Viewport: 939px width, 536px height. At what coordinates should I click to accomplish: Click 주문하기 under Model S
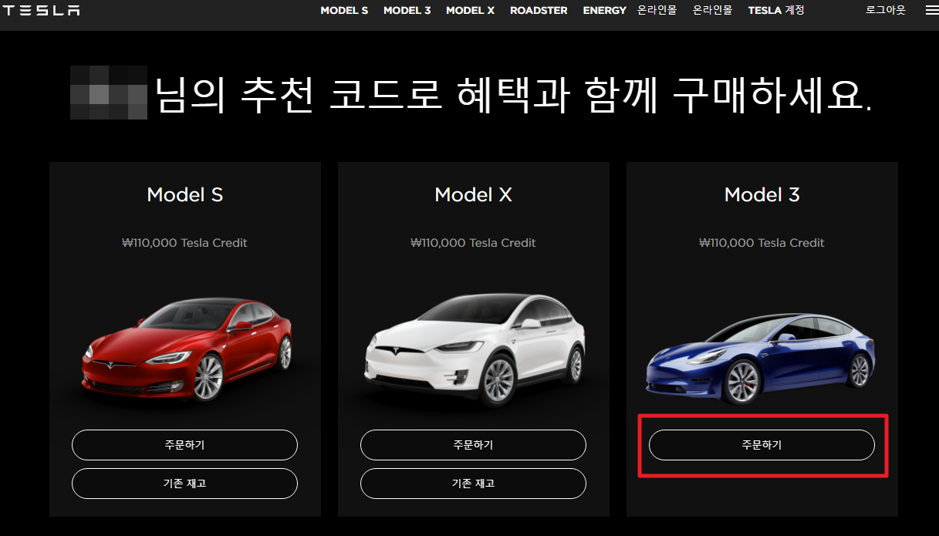(184, 445)
